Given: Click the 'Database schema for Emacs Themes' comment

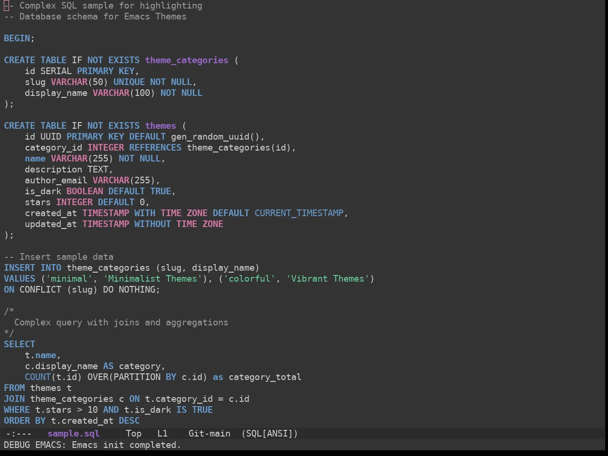Looking at the screenshot, I should click(x=103, y=16).
